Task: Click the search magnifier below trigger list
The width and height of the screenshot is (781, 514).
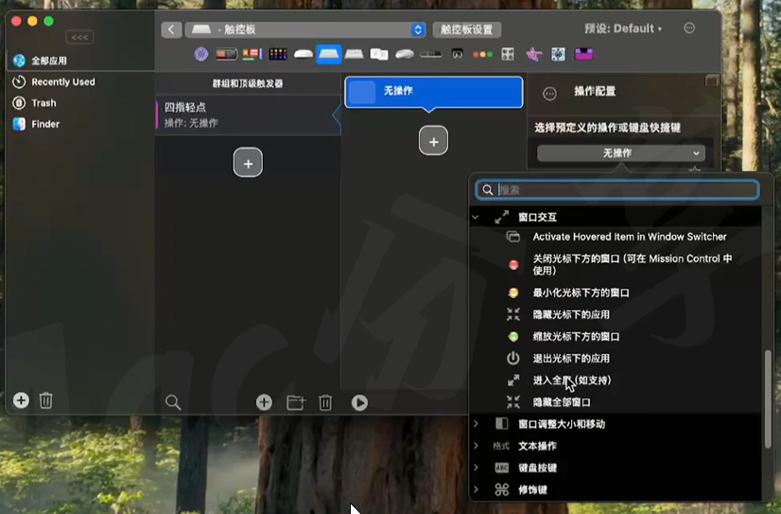Action: pos(173,402)
